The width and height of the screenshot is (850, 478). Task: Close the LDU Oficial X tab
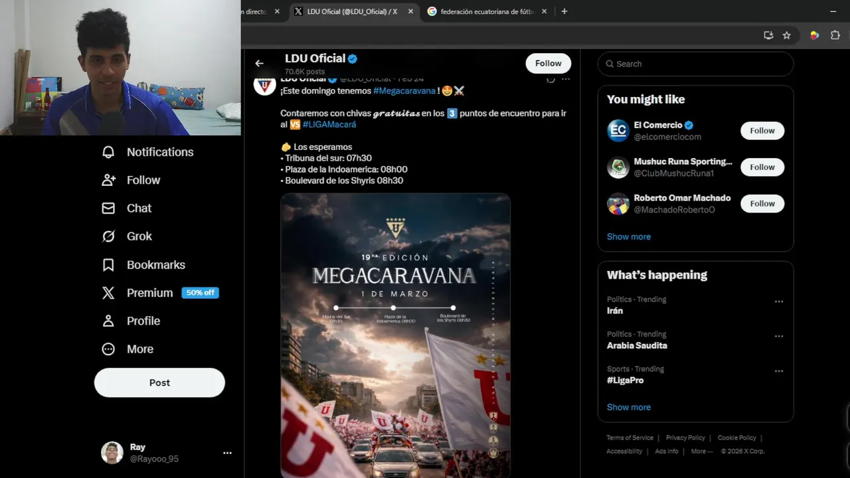point(410,11)
